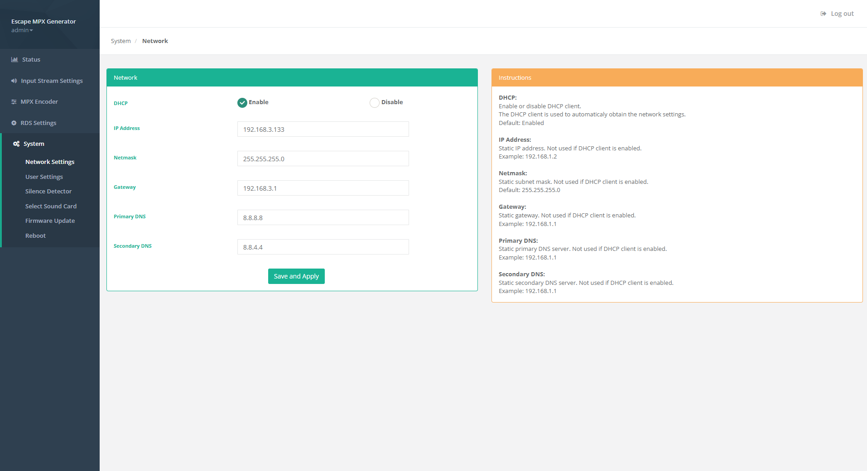Viewport: 867px width, 471px height.
Task: Click the Log out arrow icon
Action: pos(823,14)
